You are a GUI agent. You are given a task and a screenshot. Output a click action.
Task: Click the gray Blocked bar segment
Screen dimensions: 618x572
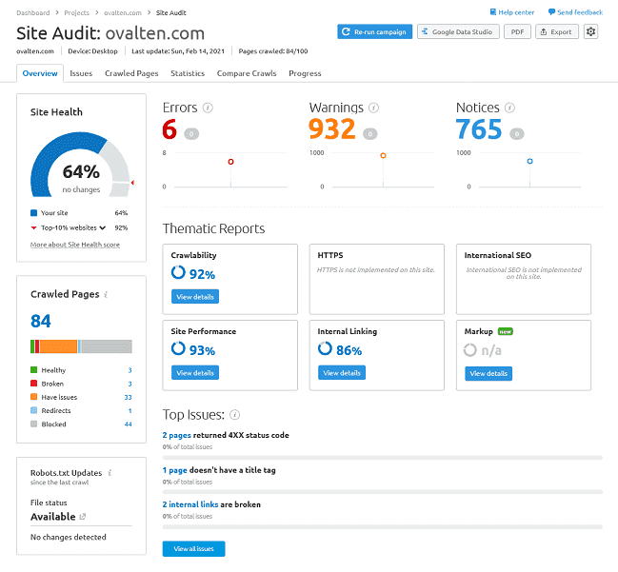(107, 346)
